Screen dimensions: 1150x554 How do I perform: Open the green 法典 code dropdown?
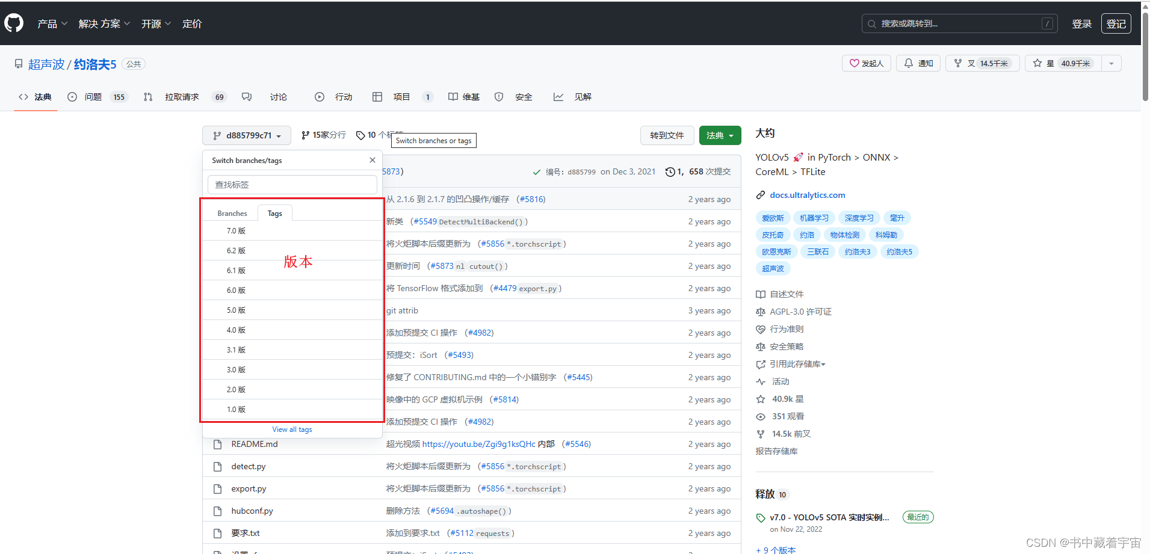[720, 135]
